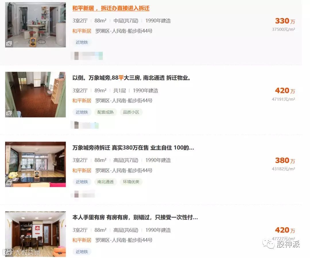Open photo gallery icon on 420万 second listing
Viewport: 310px width, 258px height.
(9, 113)
